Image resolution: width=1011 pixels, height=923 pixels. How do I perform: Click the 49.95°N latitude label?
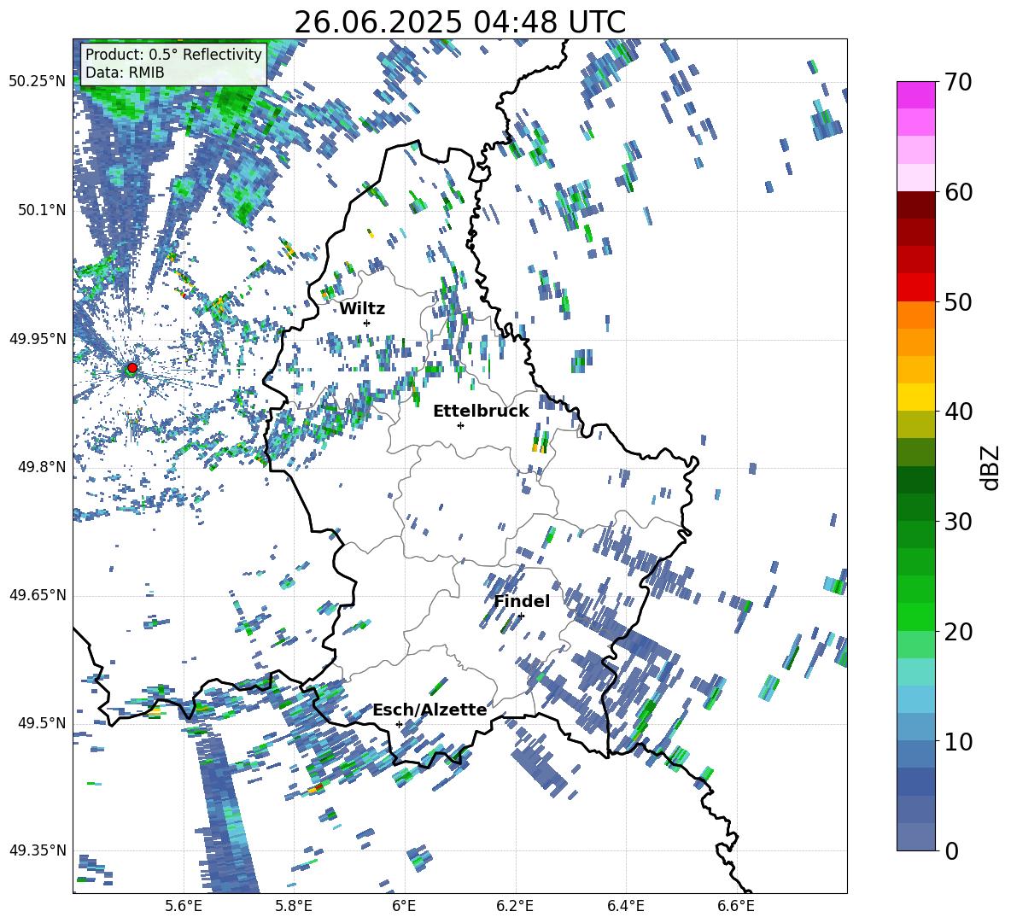click(x=38, y=339)
